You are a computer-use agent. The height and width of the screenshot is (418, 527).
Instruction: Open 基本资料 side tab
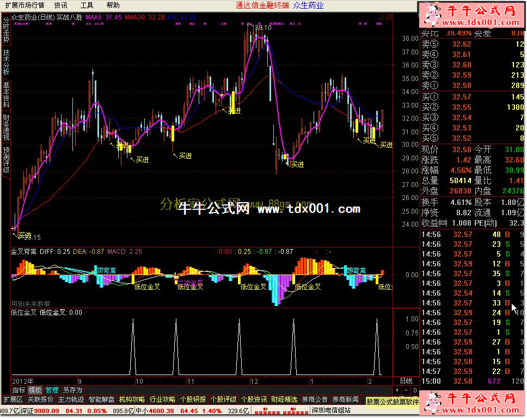click(x=6, y=94)
